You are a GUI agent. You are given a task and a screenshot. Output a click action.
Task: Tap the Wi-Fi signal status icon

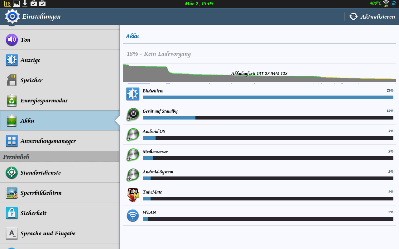(386, 4)
